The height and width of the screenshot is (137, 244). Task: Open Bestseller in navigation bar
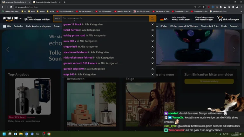tap(18, 26)
